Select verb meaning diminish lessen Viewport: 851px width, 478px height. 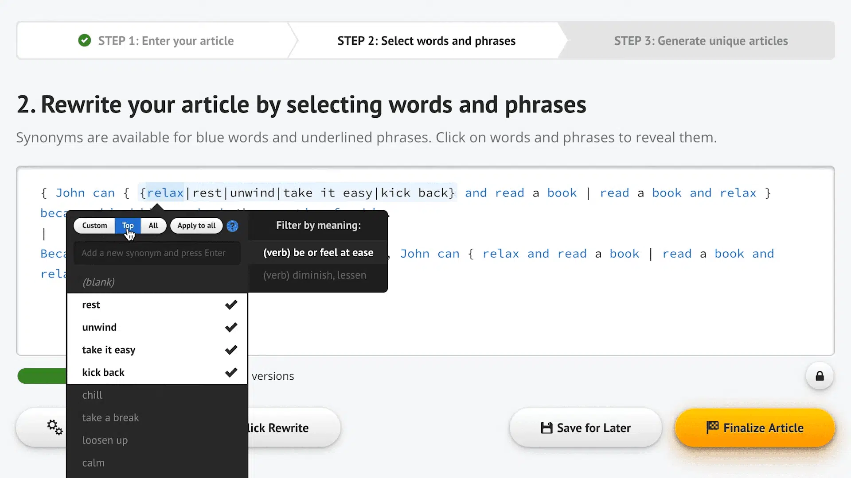click(x=315, y=275)
